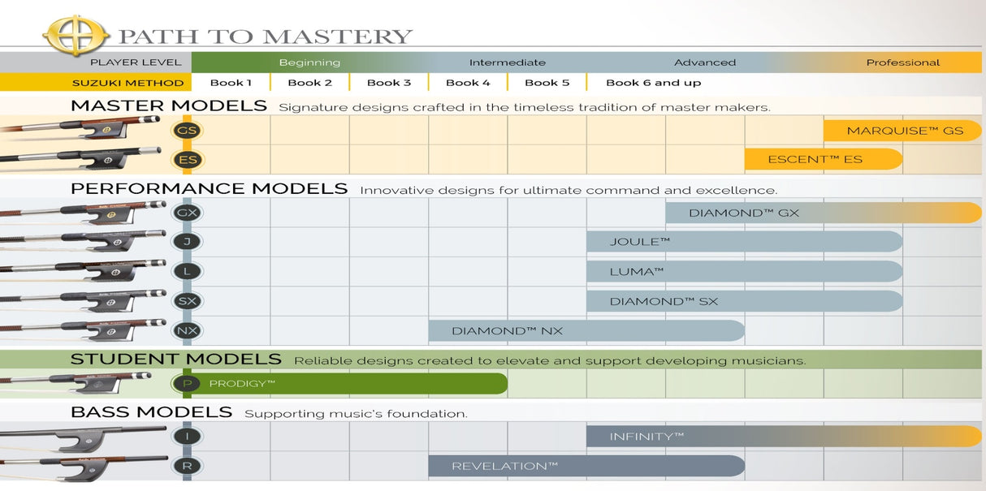Click the SX circle badge icon
This screenshot has width=986, height=491.
[188, 301]
